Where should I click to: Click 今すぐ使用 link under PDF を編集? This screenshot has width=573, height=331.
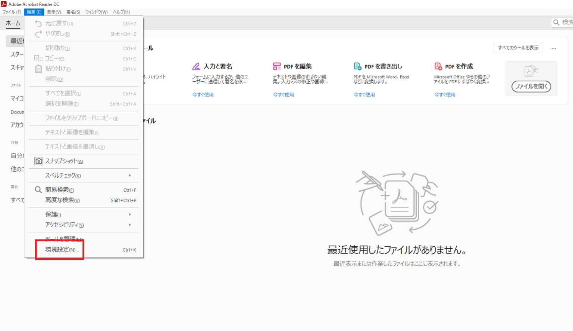click(283, 95)
